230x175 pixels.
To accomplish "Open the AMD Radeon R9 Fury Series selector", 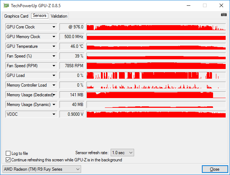I will [x=42, y=169].
